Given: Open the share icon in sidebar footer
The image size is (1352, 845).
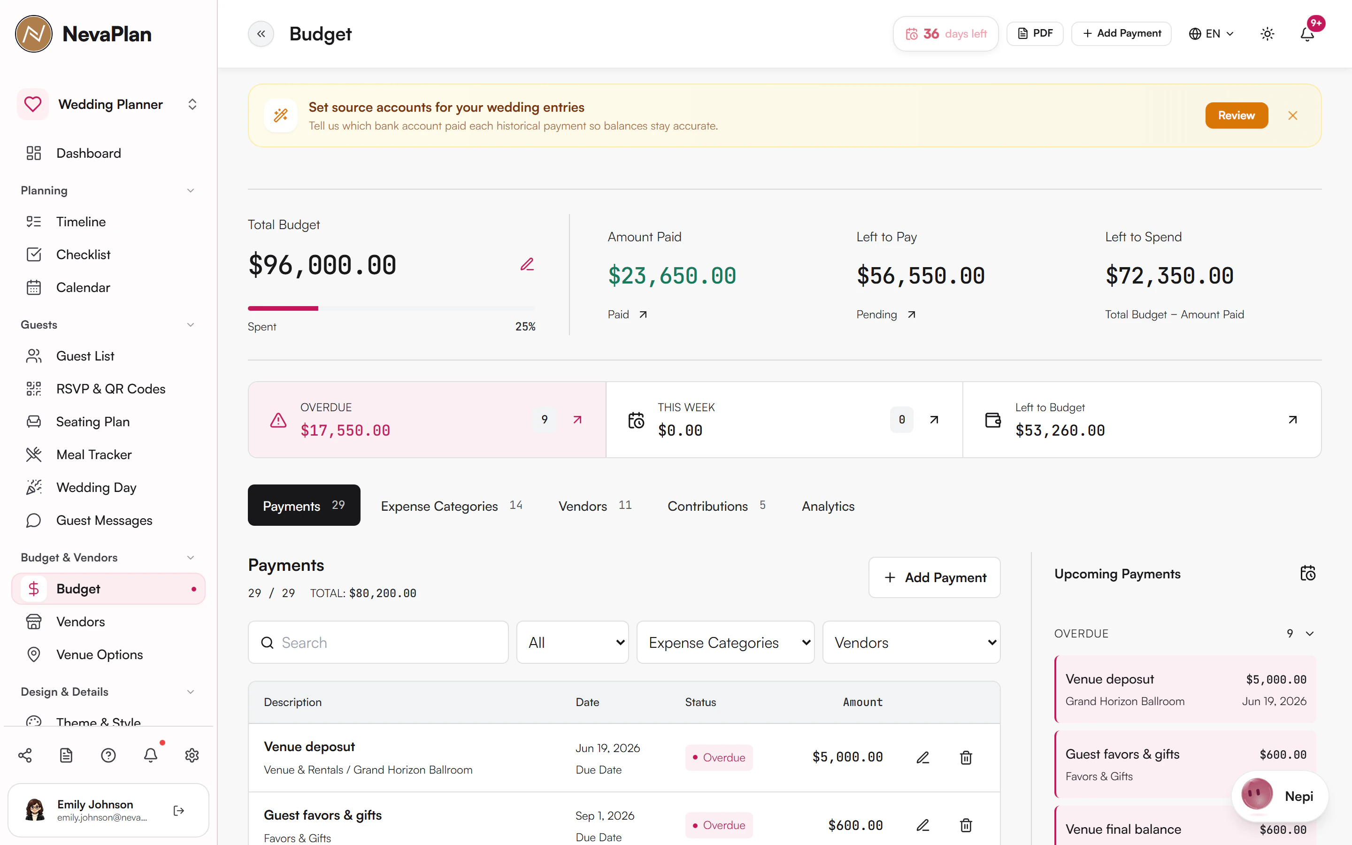Looking at the screenshot, I should (x=24, y=756).
